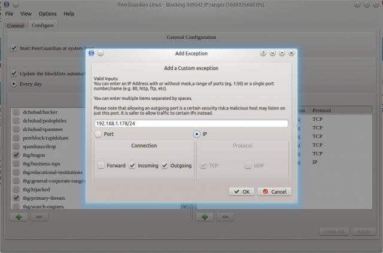Click the tbg/educational-institutions list entry
383x253 pixels.
pos(53,172)
